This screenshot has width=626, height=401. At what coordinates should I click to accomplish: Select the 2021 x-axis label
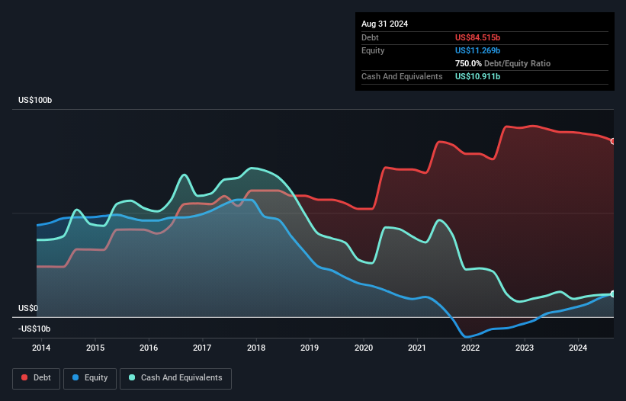tap(417, 348)
